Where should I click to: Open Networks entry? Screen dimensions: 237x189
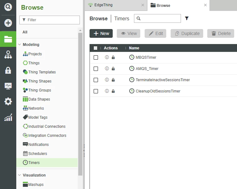tap(33, 108)
